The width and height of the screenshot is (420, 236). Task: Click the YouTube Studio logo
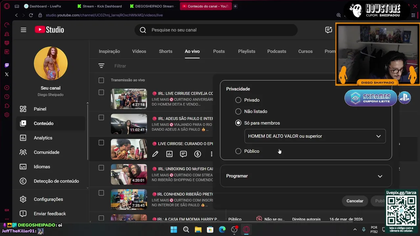pos(50,29)
